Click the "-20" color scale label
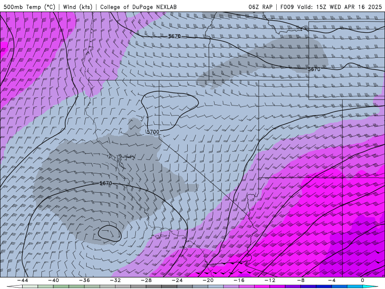This screenshot has height=289, width=385. (x=208, y=280)
